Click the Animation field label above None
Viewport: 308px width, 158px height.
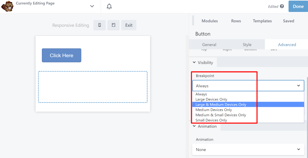coord(205,139)
